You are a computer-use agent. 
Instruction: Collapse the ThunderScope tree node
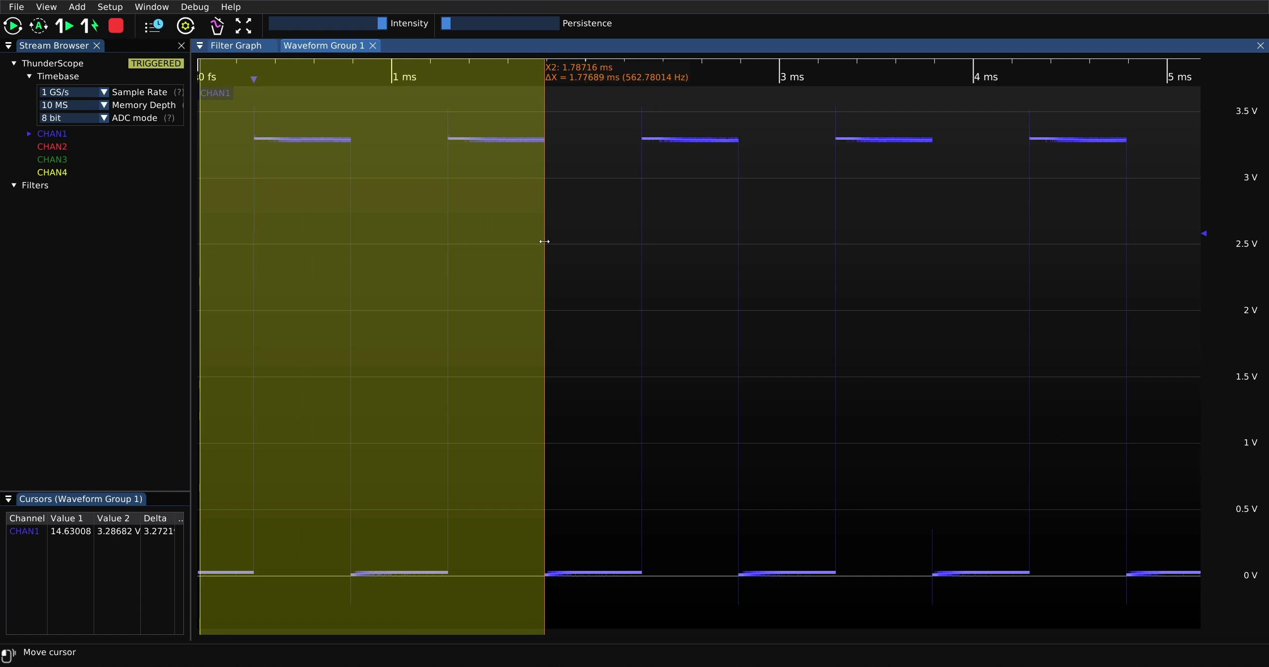point(14,63)
